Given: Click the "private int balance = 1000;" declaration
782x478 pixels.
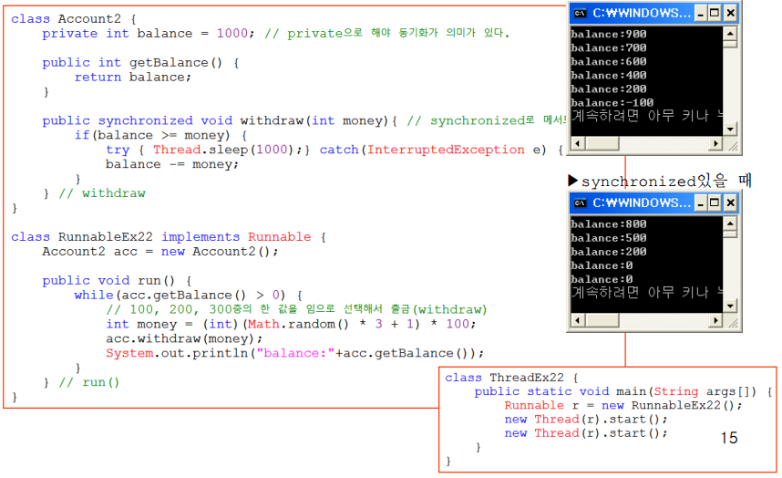Looking at the screenshot, I should tap(149, 34).
